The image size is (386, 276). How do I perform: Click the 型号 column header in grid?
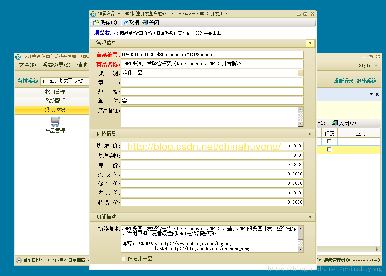pyautogui.click(x=359, y=133)
